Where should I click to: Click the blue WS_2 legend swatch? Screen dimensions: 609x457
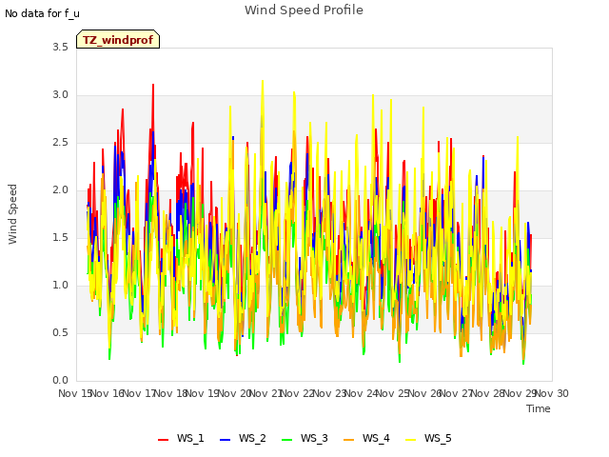[x=225, y=440]
